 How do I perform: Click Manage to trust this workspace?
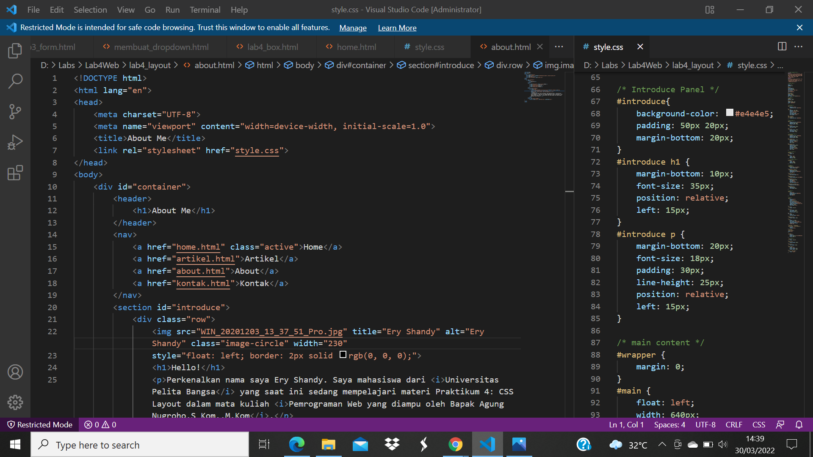tap(353, 28)
